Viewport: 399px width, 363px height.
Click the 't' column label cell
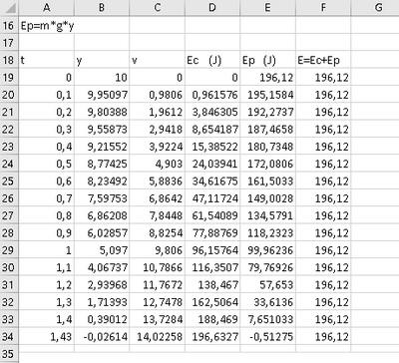click(47, 60)
